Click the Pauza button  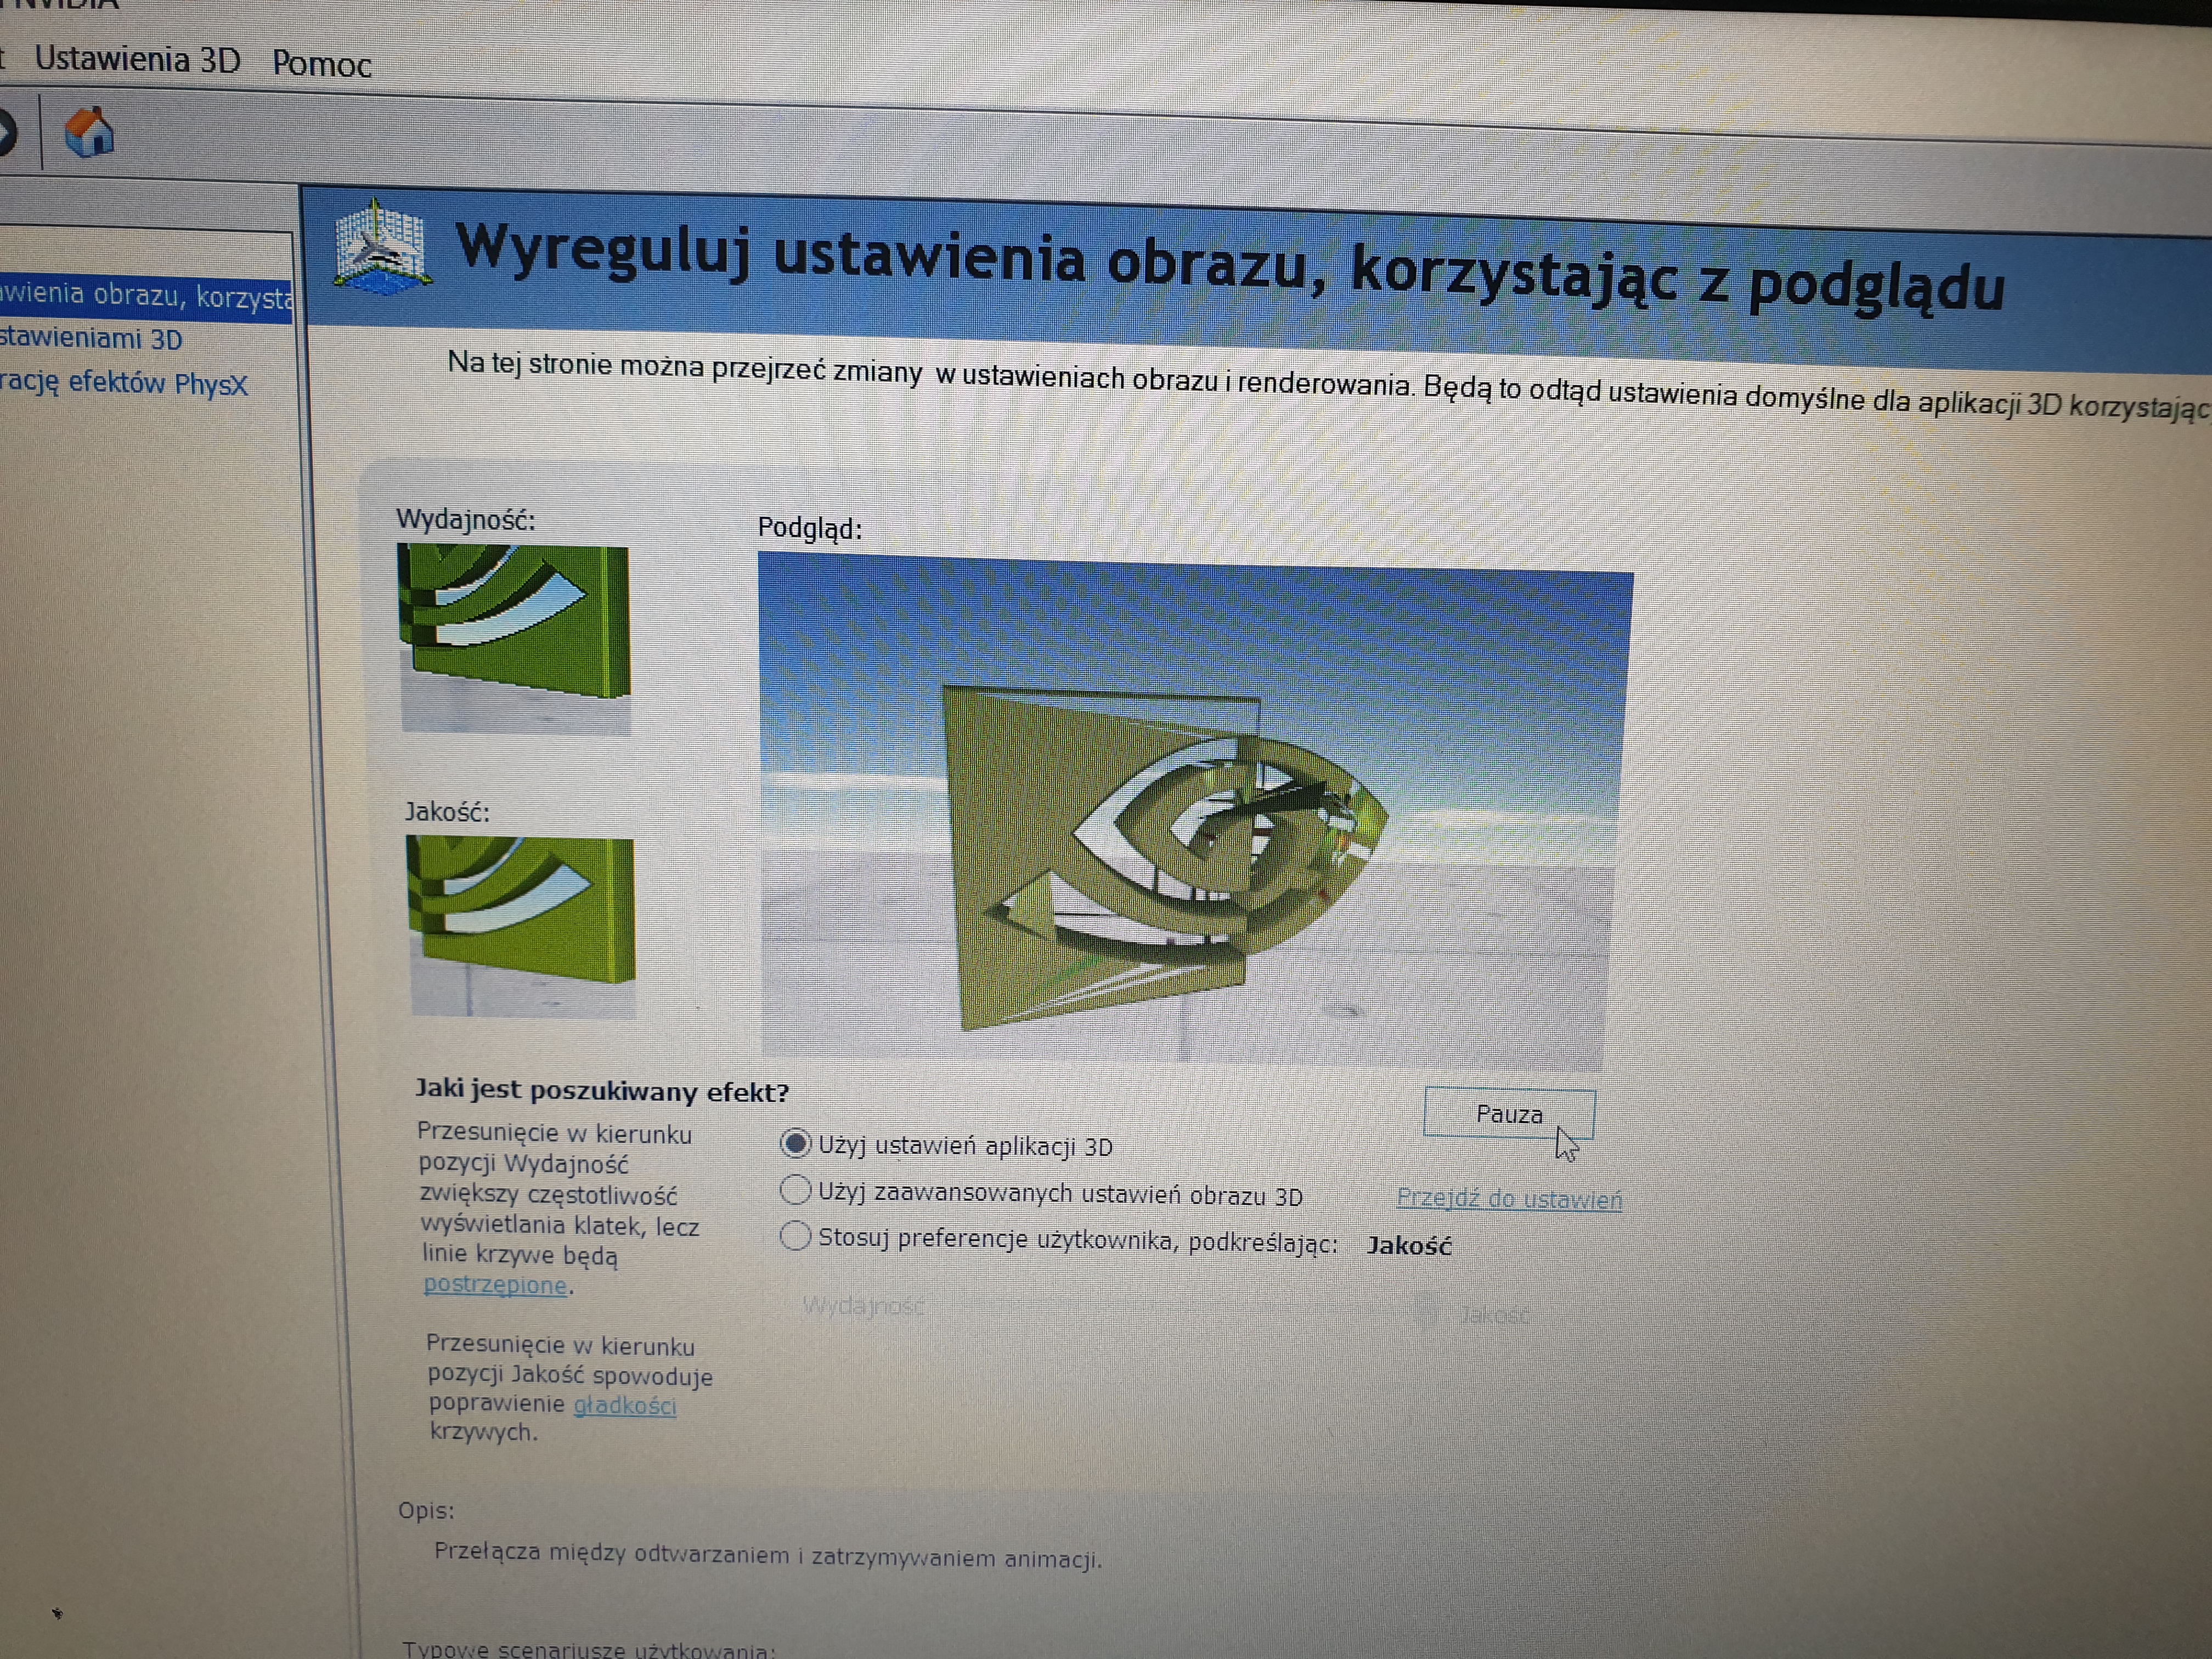click(1509, 1114)
